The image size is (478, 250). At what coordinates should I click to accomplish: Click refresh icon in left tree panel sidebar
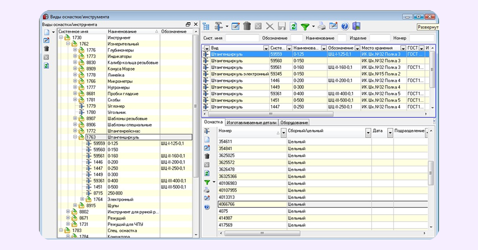pos(47,66)
